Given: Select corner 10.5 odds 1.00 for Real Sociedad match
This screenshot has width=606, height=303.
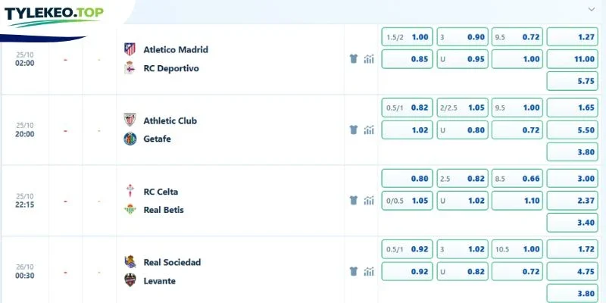Looking at the screenshot, I should [x=517, y=249].
